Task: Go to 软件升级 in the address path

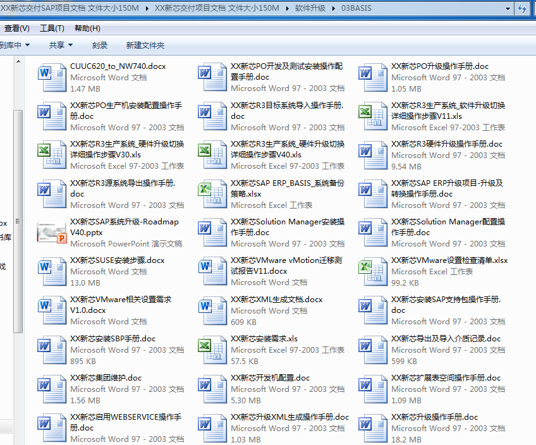Action: 310,8
